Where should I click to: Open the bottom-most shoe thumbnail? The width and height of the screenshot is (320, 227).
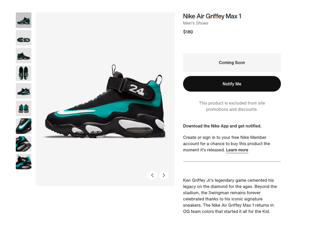tap(23, 161)
